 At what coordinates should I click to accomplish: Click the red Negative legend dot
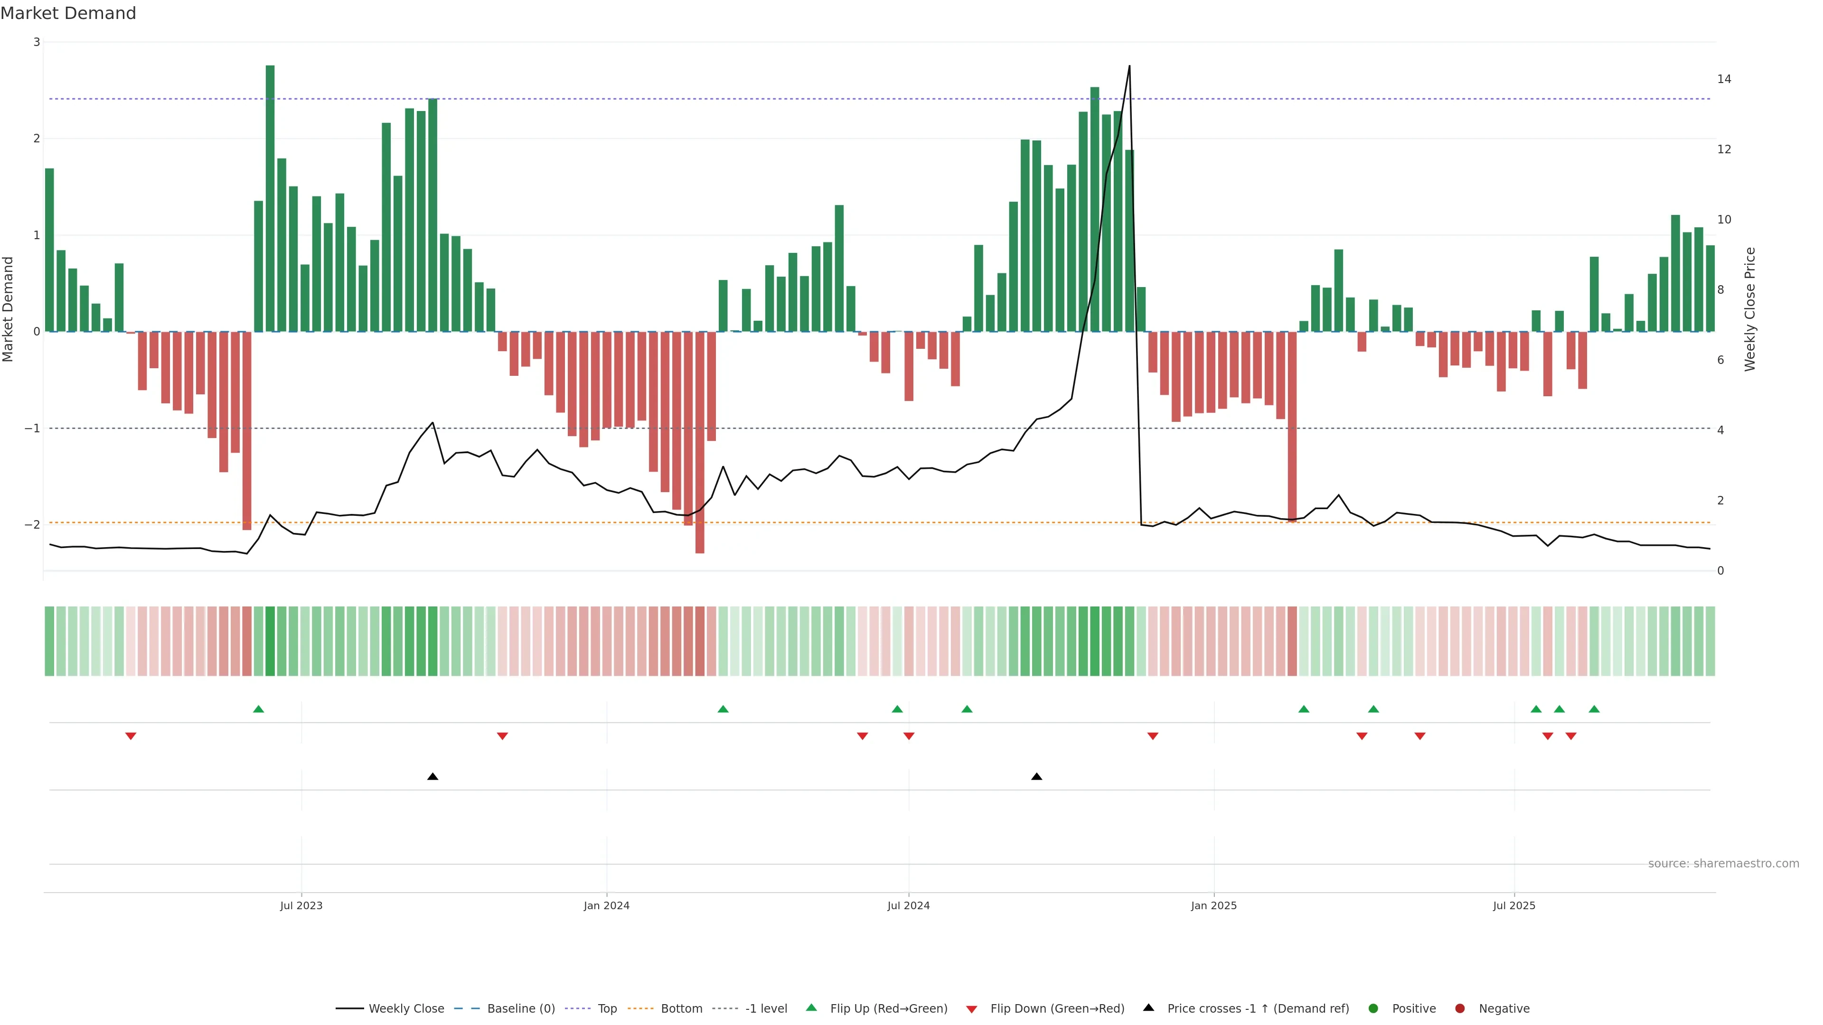coord(1460,1008)
